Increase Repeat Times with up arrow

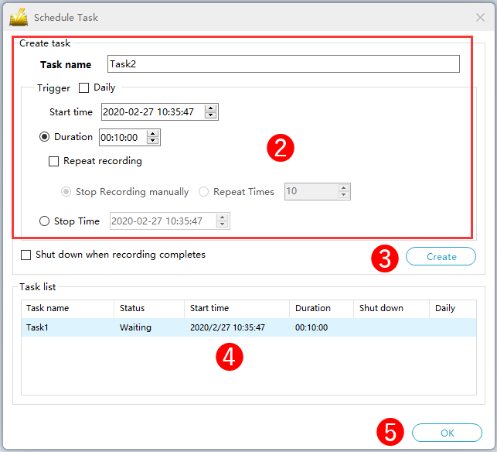pos(344,188)
